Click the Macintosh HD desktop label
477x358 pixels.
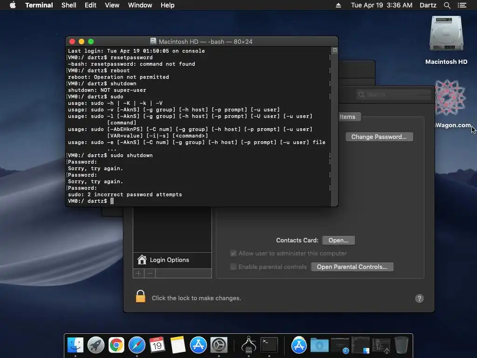446,62
